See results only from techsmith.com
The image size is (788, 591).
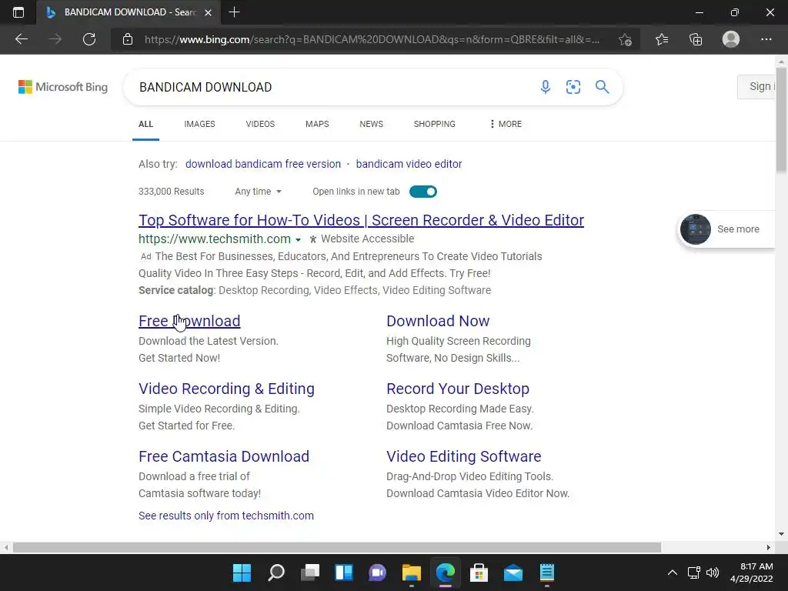click(226, 516)
